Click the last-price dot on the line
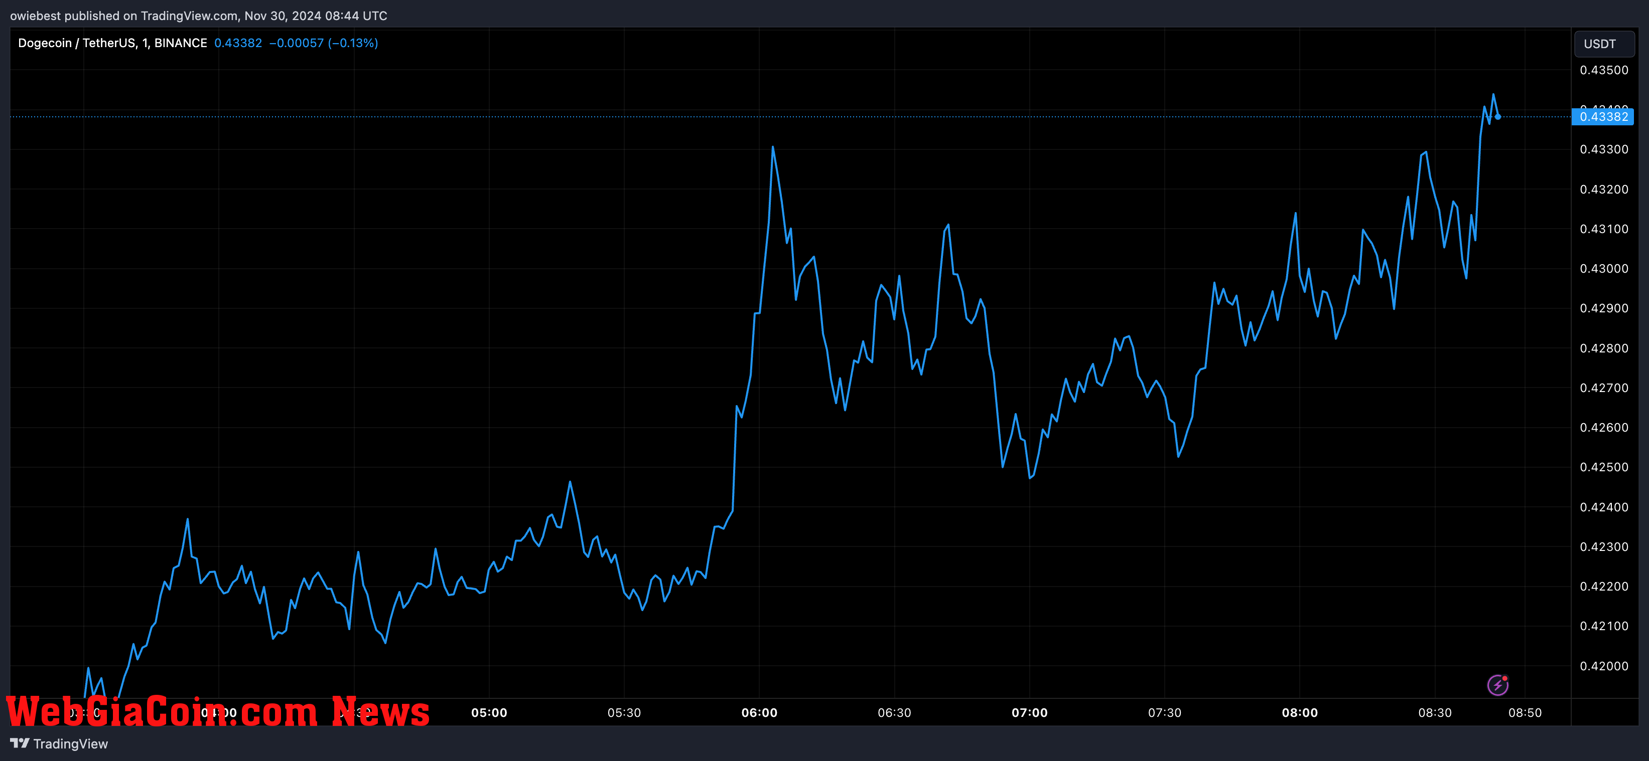This screenshot has height=761, width=1649. (x=1498, y=116)
